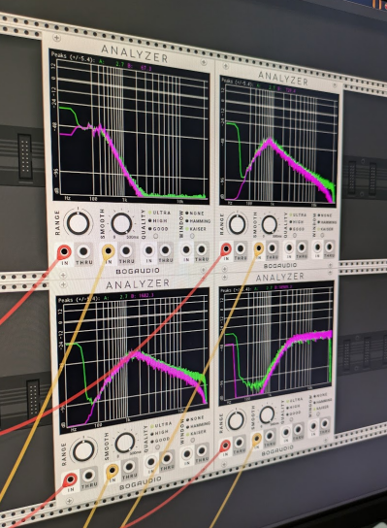Click third THRU jack on upper-left Analyzer
This screenshot has height=528, width=387.
click(165, 249)
